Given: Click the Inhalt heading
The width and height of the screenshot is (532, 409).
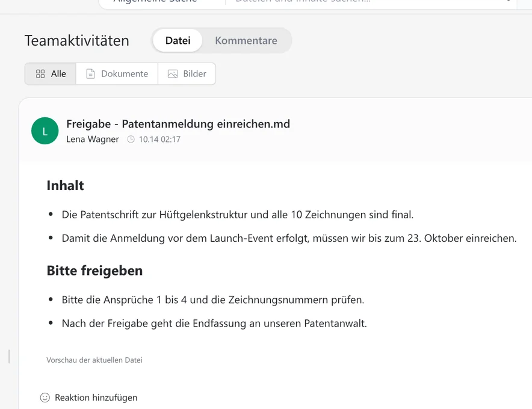Looking at the screenshot, I should pyautogui.click(x=65, y=185).
